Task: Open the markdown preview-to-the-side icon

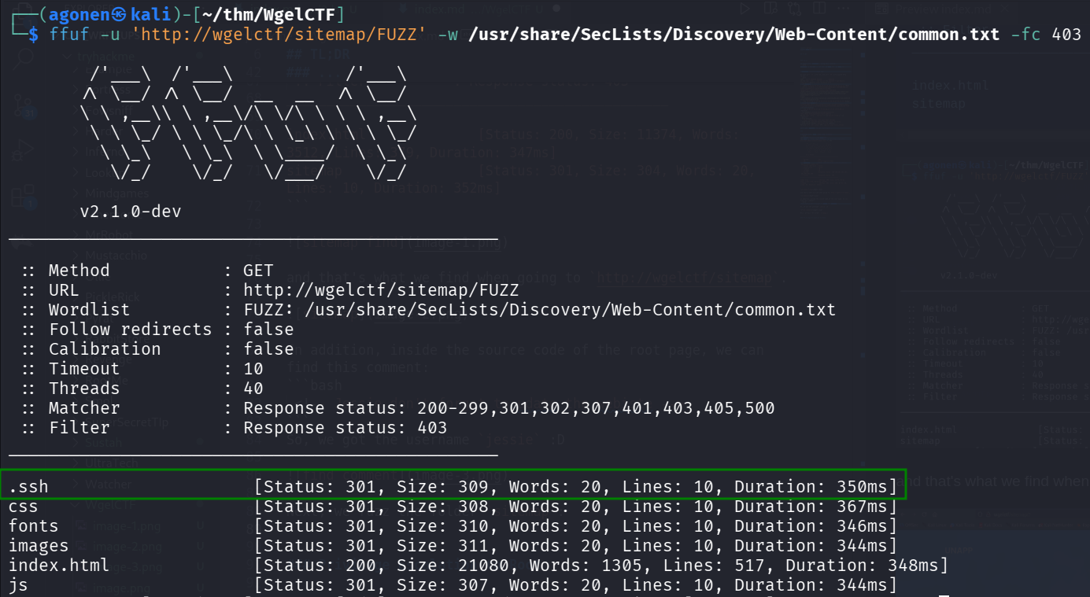Action: [770, 9]
